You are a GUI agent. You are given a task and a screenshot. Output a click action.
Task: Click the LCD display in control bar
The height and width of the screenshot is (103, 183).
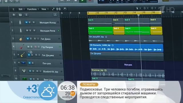128,1
